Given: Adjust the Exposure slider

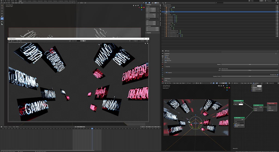Looking at the screenshot, I should [x=250, y=65].
